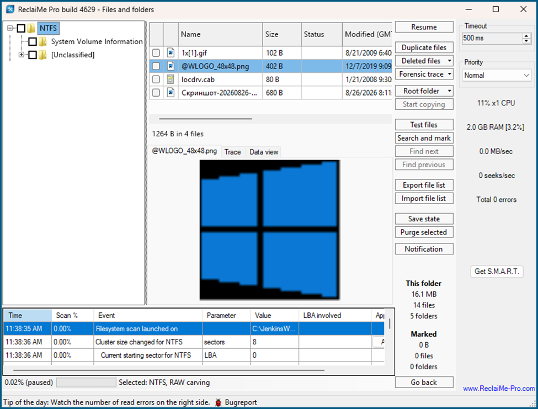Select the 'Current starting sector for NTFS' log row
Viewport: 538px width, 409px height.
pos(194,355)
